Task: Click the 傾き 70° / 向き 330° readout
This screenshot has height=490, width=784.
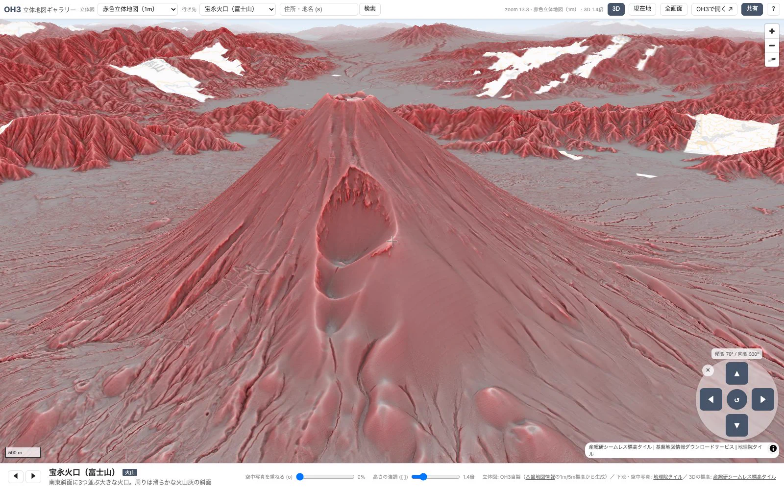Action: coord(736,354)
